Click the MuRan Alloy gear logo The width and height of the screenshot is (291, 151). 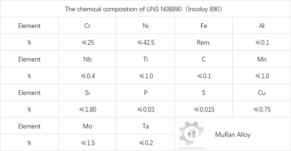(x=192, y=133)
